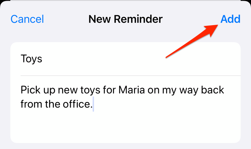Click the red arrow annotation
Viewport: 251px width, 149px height.
click(x=192, y=41)
